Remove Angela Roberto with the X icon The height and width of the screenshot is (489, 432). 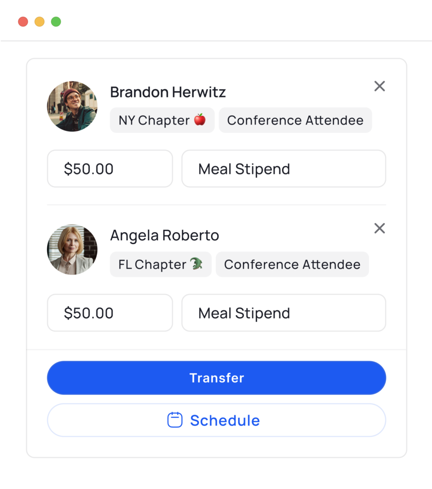point(379,228)
